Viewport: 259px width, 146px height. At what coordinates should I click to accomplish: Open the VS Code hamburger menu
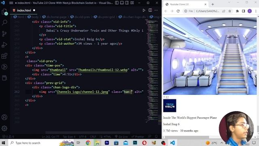(11, 3)
